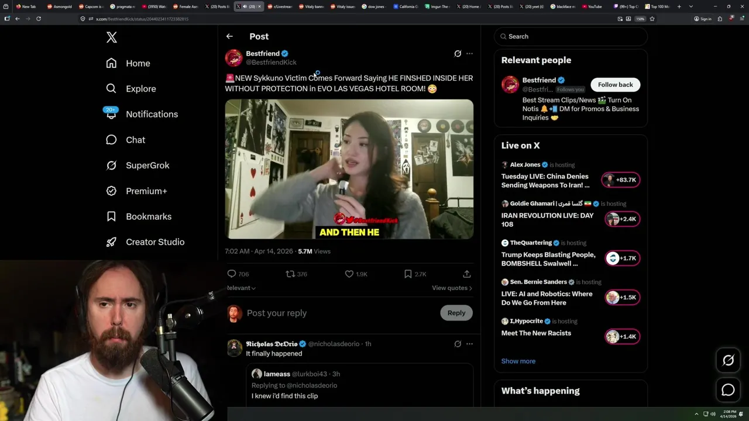Image resolution: width=749 pixels, height=421 pixels.
Task: Reload the page in browser
Action: tap(39, 19)
